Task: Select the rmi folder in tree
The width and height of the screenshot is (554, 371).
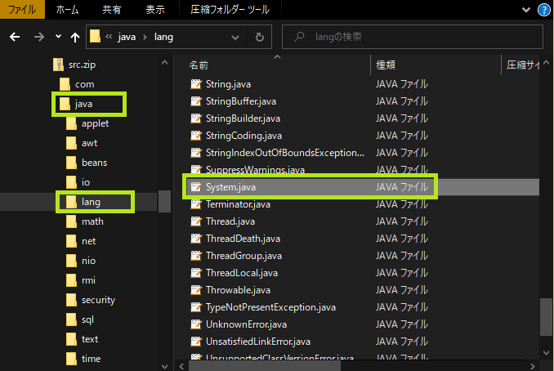Action: tap(88, 280)
